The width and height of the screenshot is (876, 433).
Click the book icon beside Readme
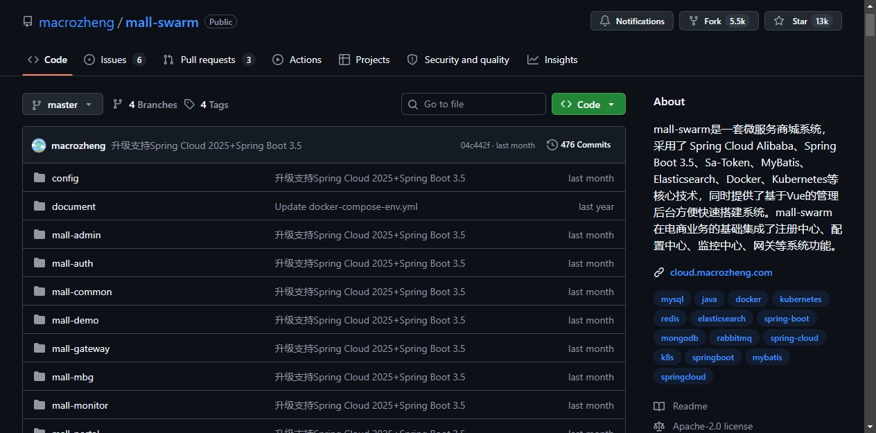pos(659,407)
